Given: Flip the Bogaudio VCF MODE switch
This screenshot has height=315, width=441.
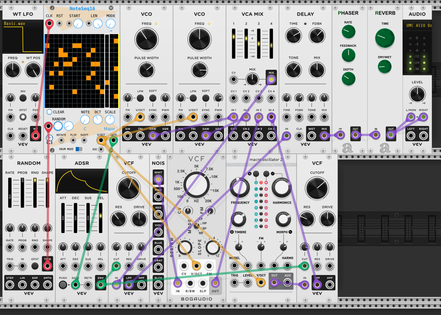Looking at the screenshot, I should click(x=196, y=226).
